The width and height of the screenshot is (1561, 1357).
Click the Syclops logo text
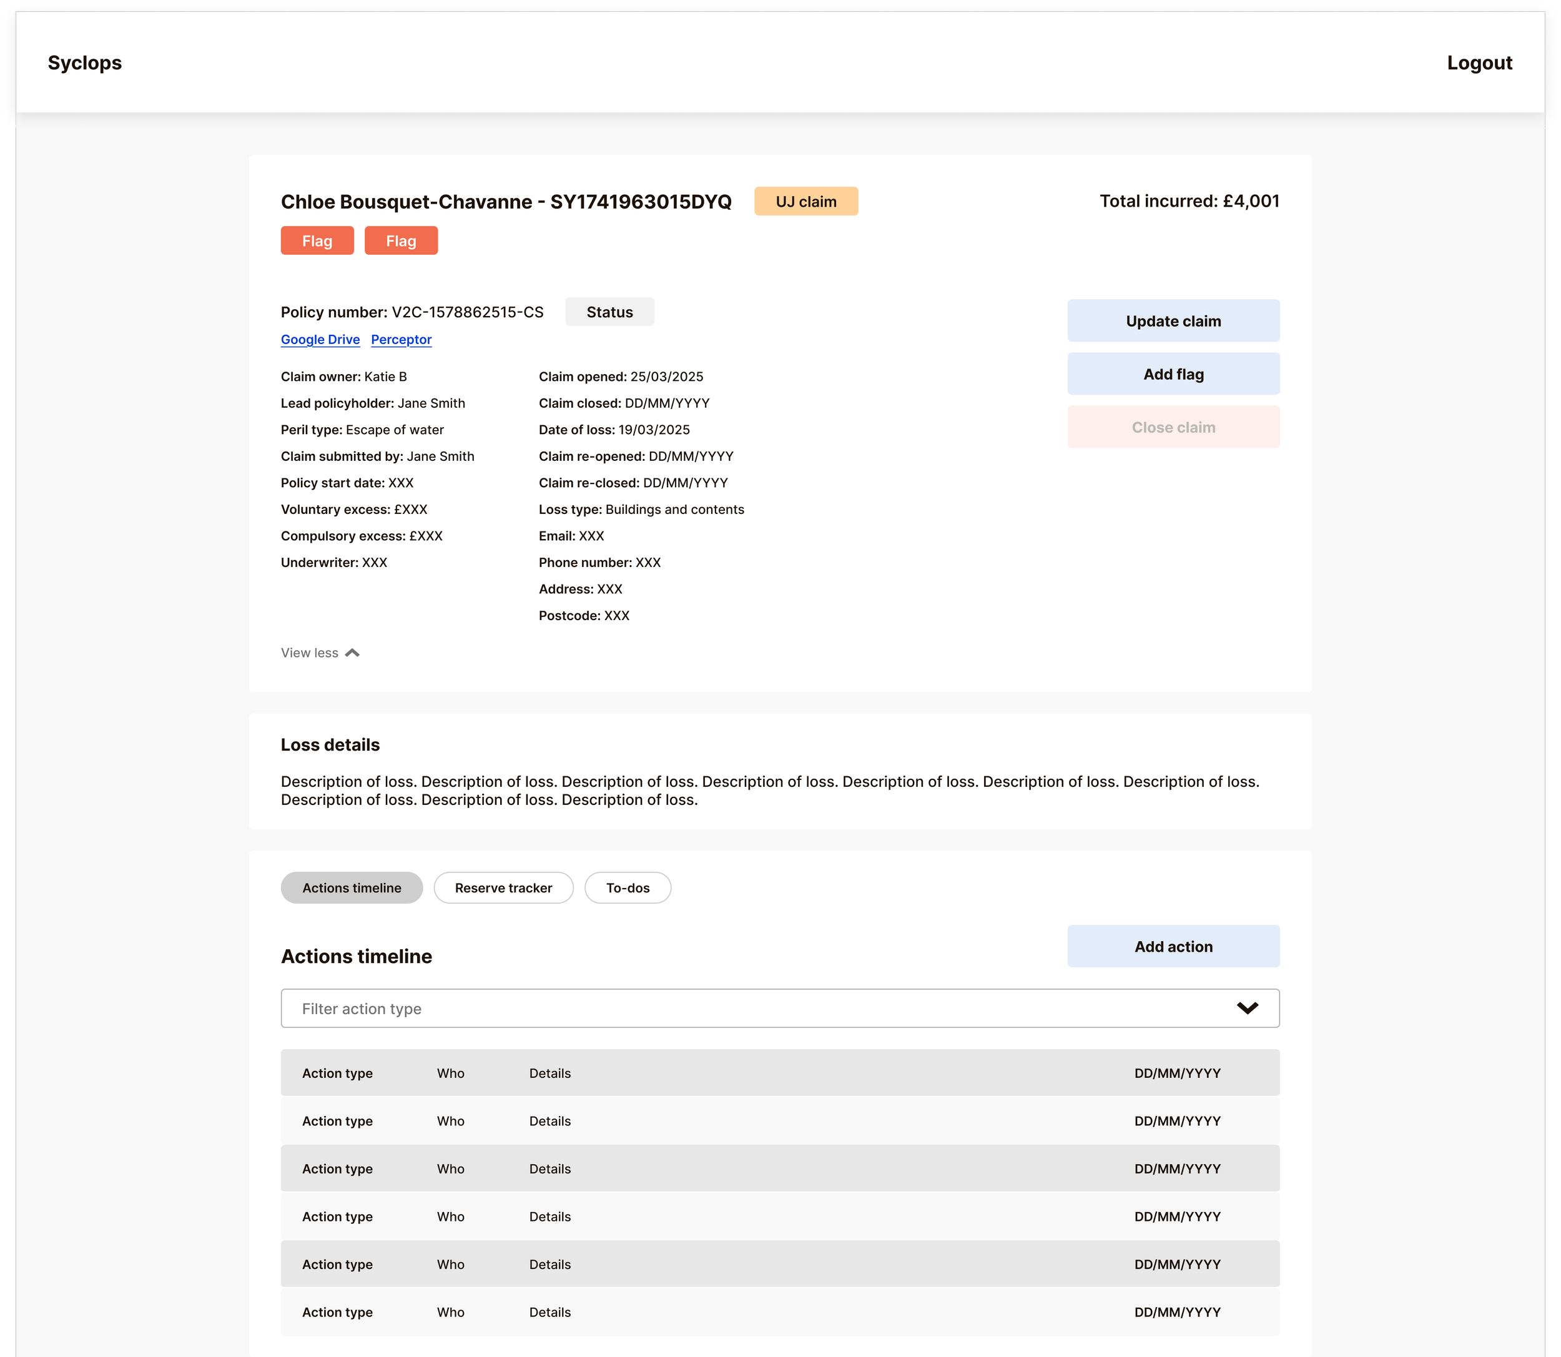click(85, 63)
